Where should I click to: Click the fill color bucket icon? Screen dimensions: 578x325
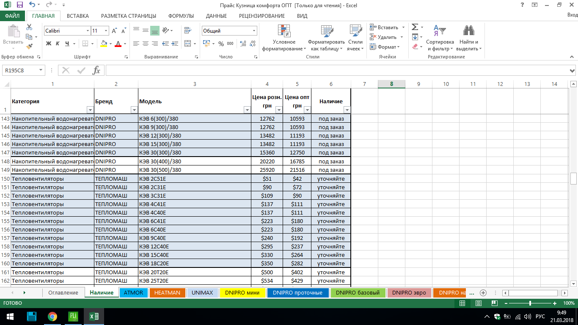(104, 44)
